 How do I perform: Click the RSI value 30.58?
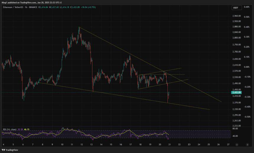[x=20, y=129]
